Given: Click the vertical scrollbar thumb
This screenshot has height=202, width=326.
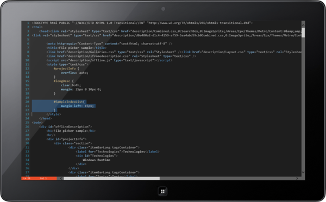Looking at the screenshot, I should click(x=303, y=33).
